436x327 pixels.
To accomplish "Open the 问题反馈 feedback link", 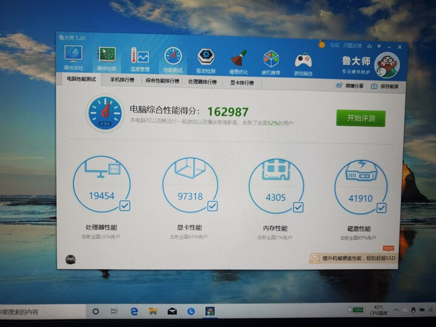I will tap(352, 45).
